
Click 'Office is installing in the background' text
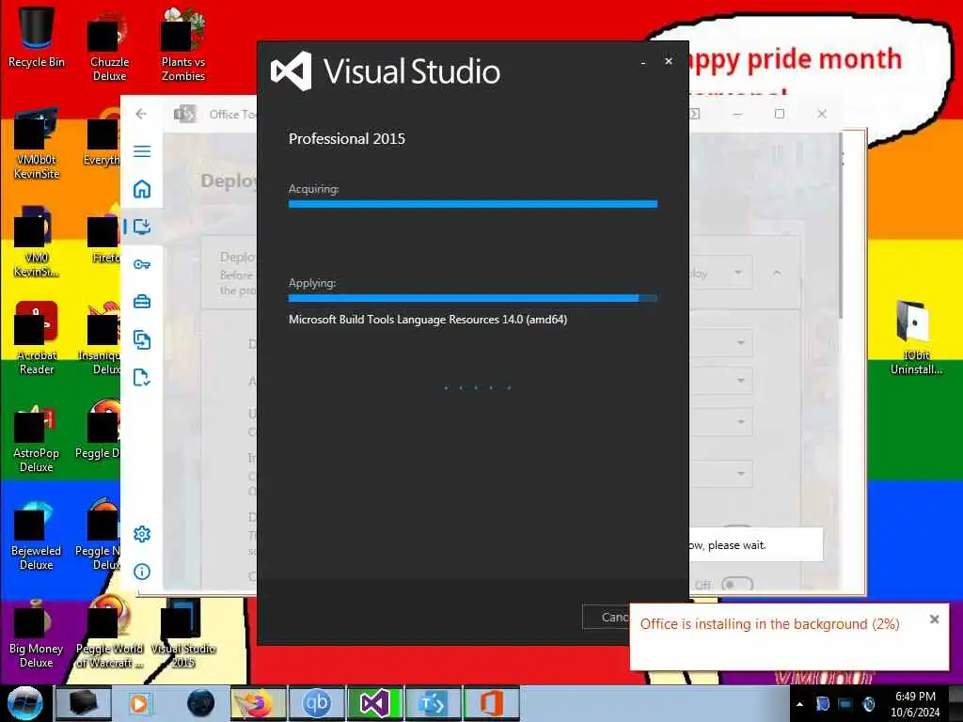click(769, 624)
